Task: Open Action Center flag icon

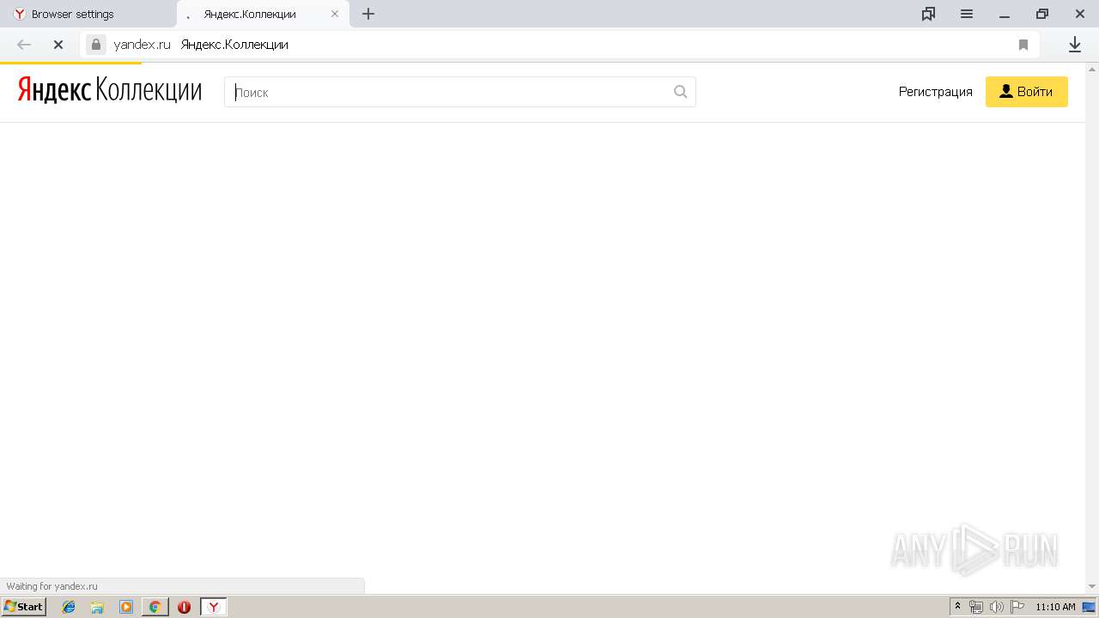Action: pos(1017,607)
